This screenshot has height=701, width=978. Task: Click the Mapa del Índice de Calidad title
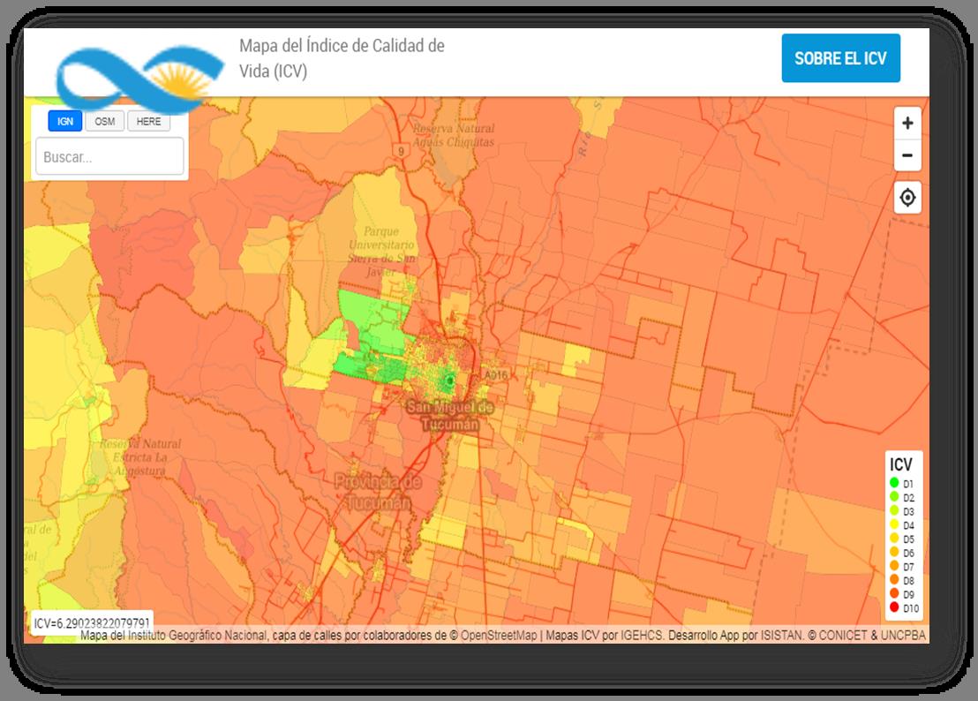coord(342,58)
